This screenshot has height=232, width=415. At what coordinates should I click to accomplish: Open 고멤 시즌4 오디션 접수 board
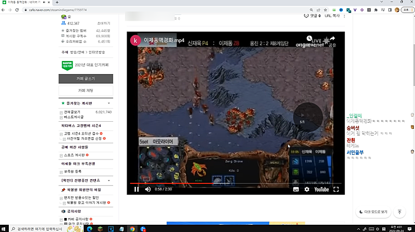[x=81, y=134]
